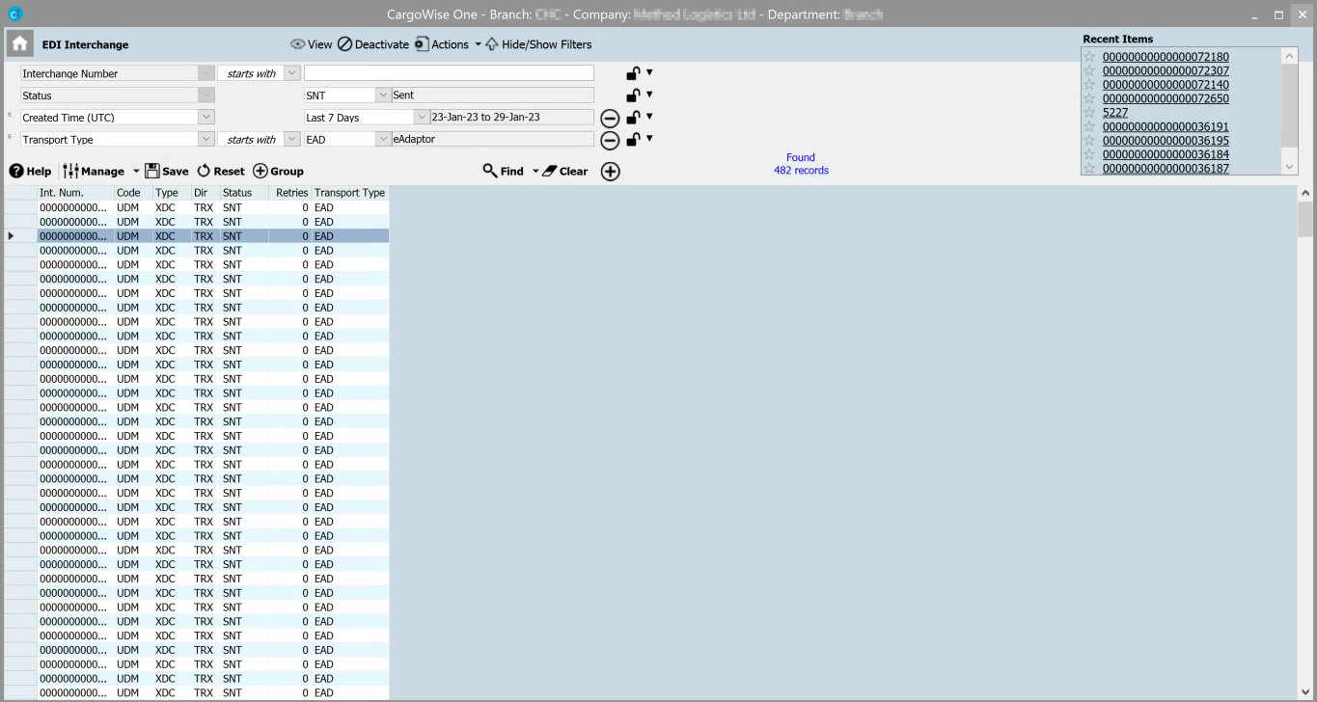Toggle the padlock on Interchange Number filter
1317x702 pixels.
(x=633, y=73)
